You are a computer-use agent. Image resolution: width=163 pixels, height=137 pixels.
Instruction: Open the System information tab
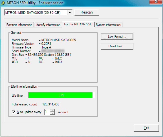pos(108,25)
